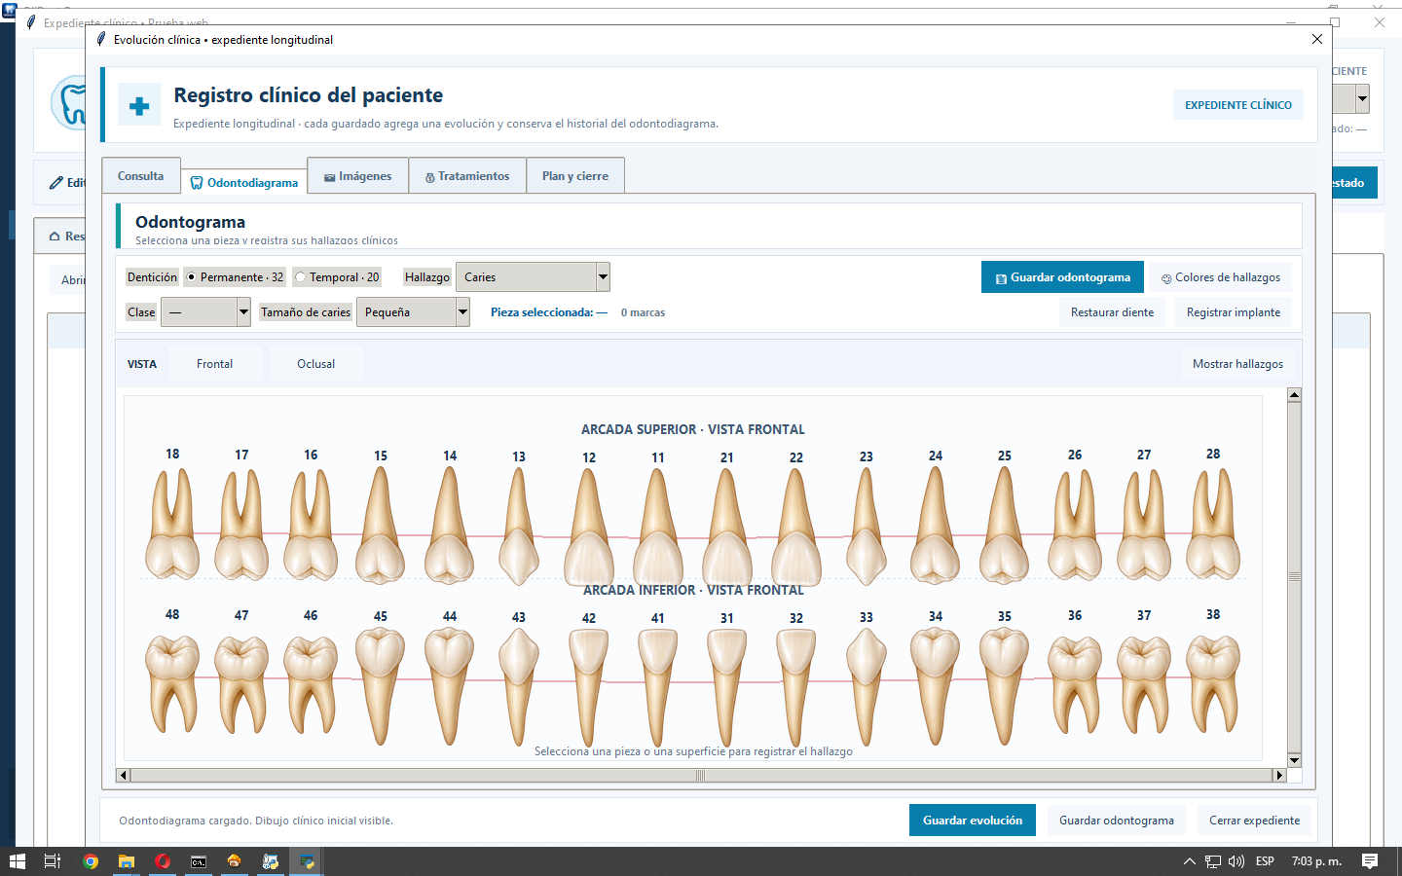Open the Consulta tab
1402x876 pixels.
coord(141,176)
